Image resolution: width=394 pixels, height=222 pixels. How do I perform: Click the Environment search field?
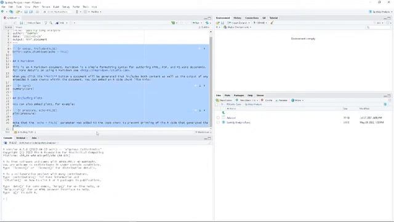[379, 27]
